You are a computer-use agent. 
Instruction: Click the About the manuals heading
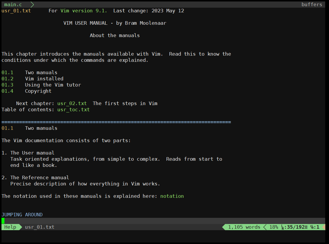[x=115, y=35]
